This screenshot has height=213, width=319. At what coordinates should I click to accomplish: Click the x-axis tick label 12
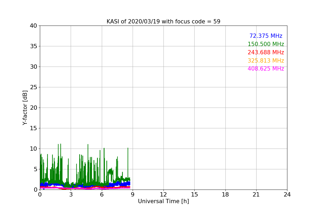(x=163, y=195)
